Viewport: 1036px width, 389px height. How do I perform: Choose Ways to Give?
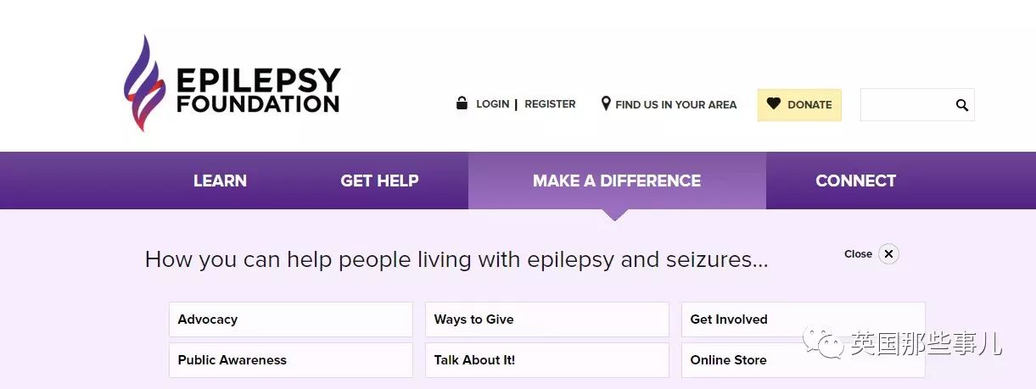pos(547,320)
